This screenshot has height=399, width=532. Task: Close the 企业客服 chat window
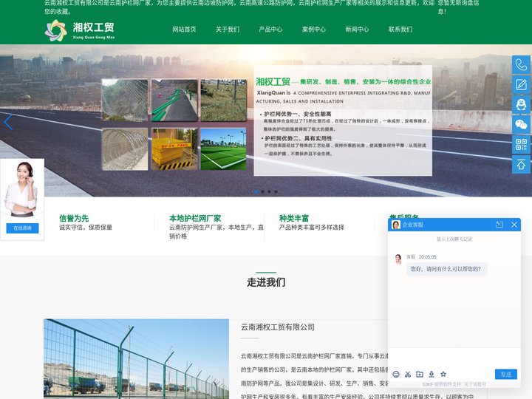tap(514, 225)
